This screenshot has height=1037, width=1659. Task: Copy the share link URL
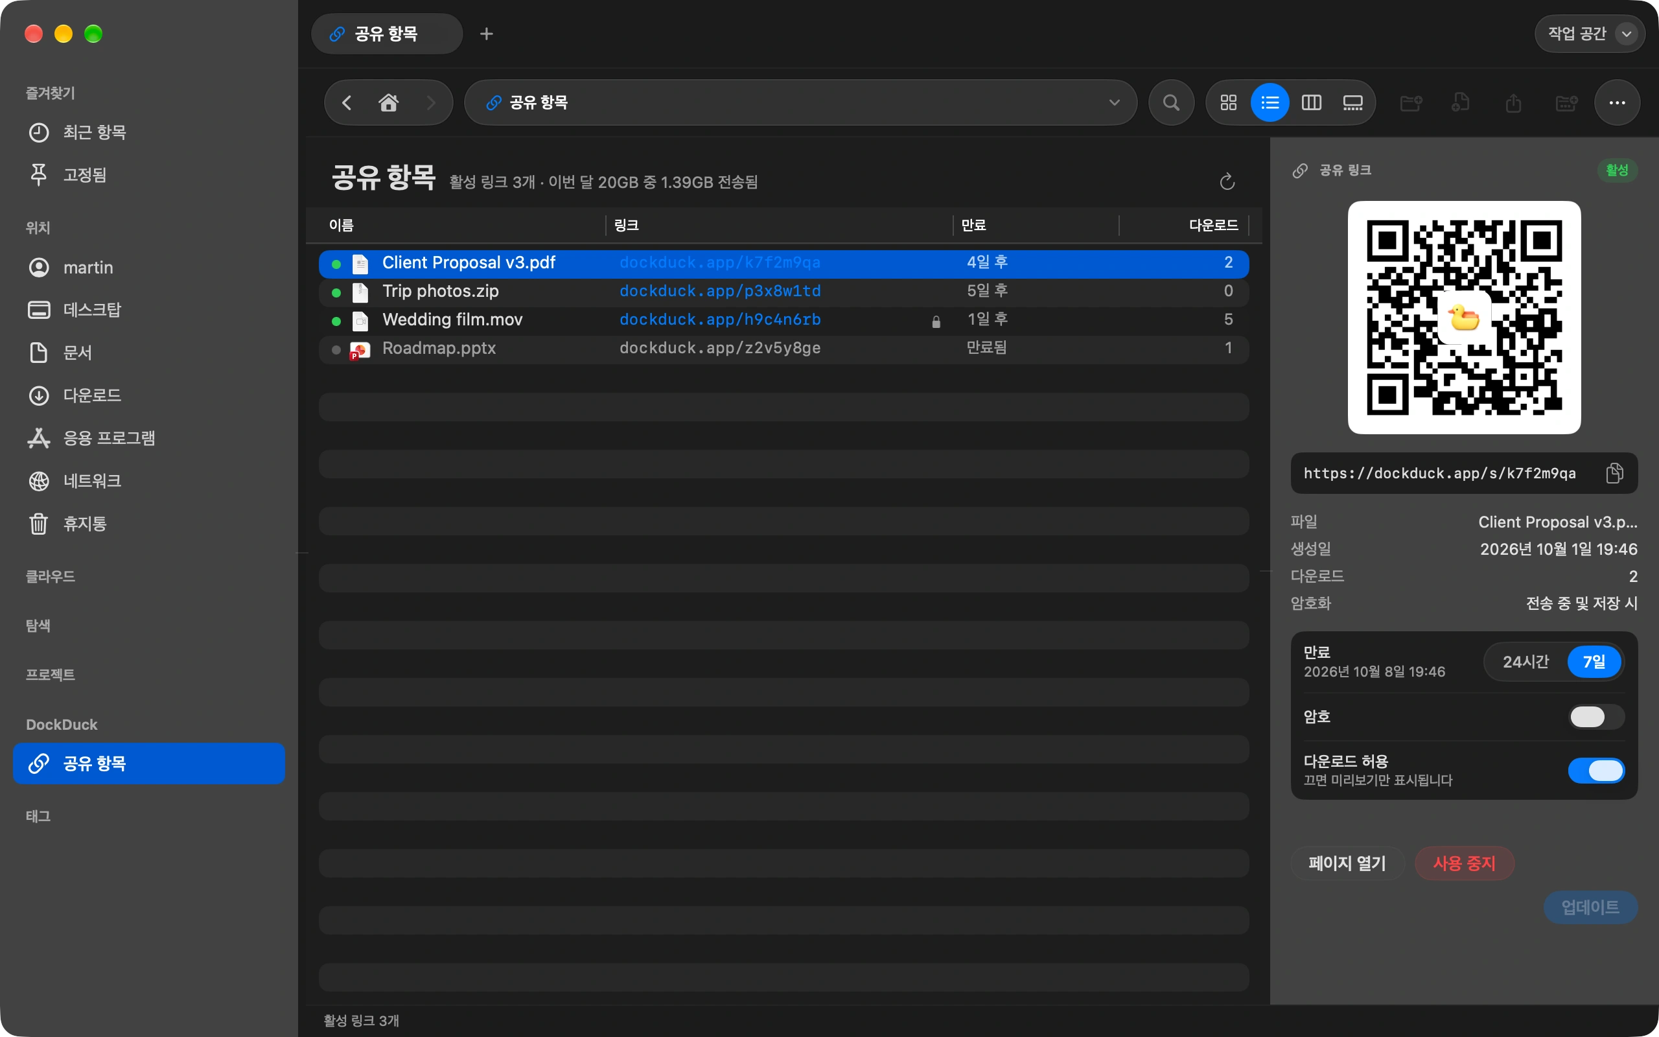pyautogui.click(x=1614, y=473)
